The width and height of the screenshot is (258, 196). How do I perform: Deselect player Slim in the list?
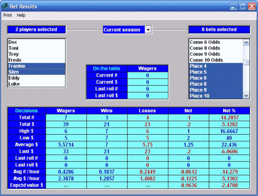[x=36, y=72]
